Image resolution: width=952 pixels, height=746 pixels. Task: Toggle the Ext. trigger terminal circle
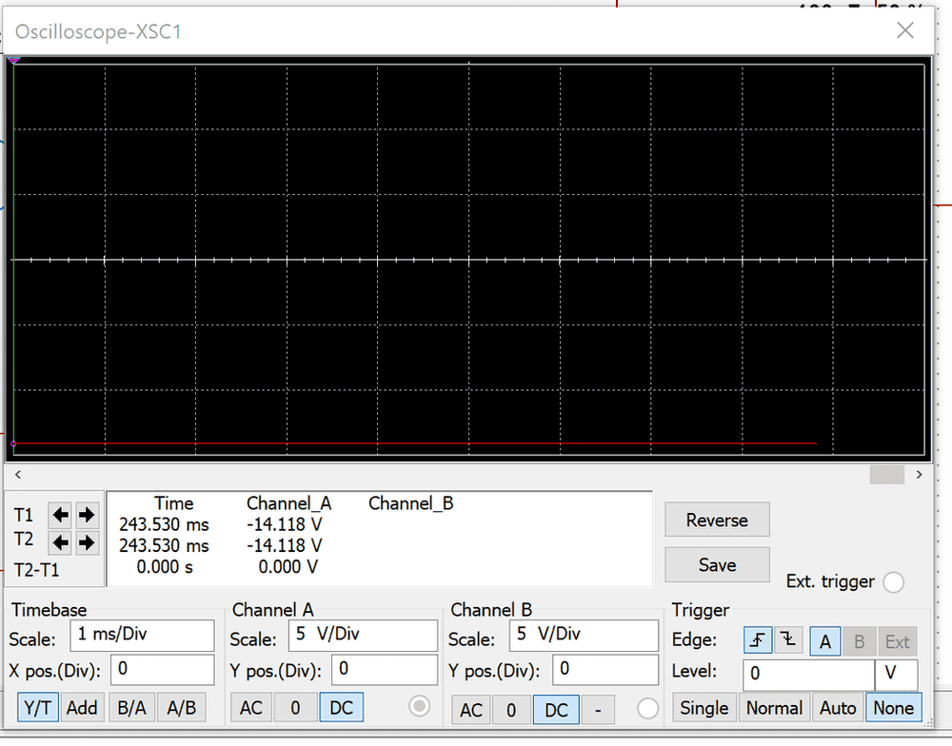pos(893,582)
